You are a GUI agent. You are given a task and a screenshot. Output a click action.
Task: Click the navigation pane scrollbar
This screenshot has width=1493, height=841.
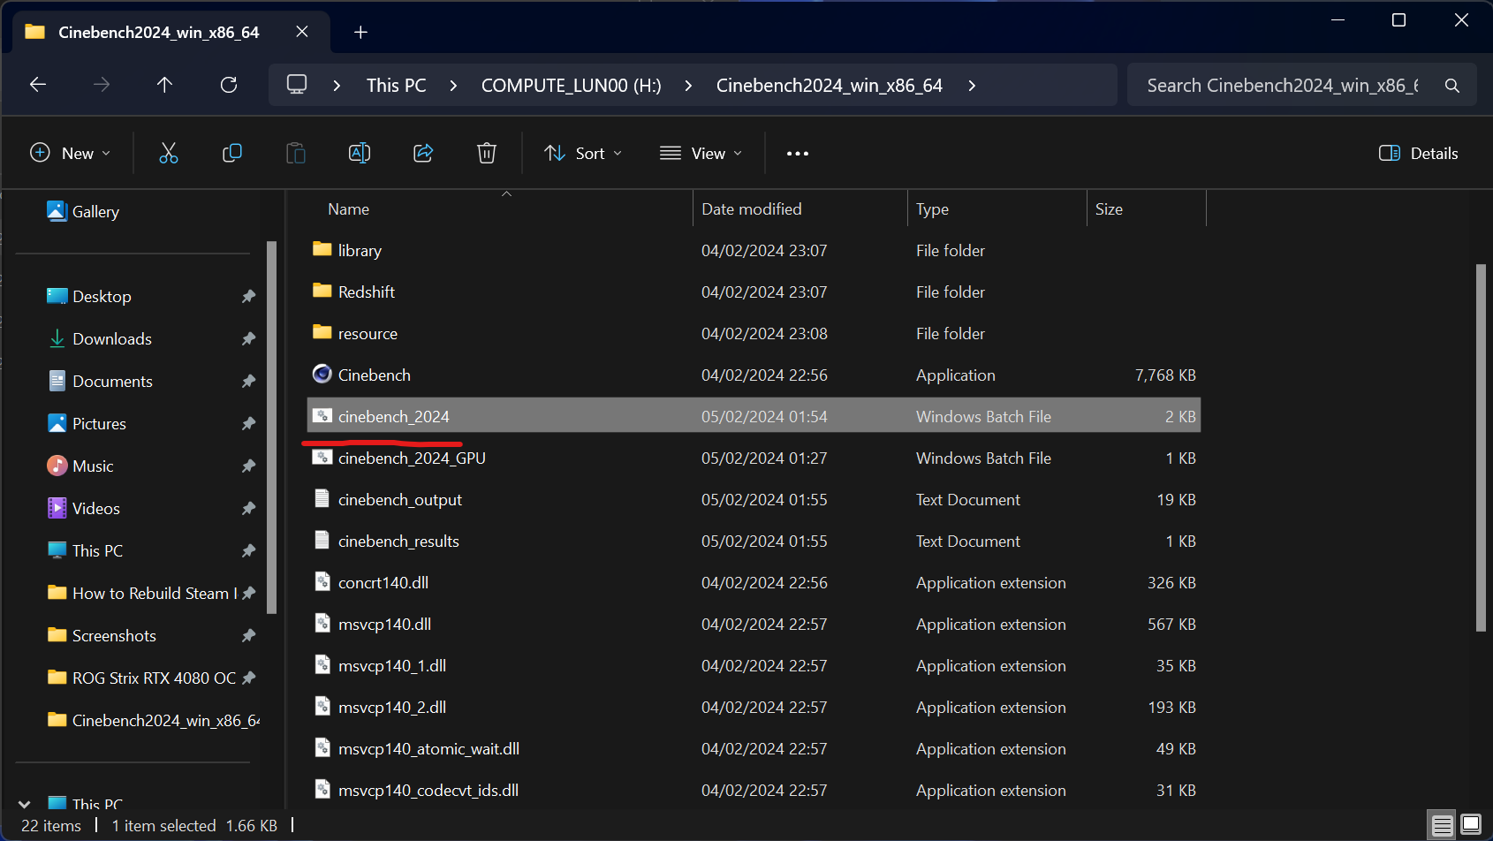[271, 427]
